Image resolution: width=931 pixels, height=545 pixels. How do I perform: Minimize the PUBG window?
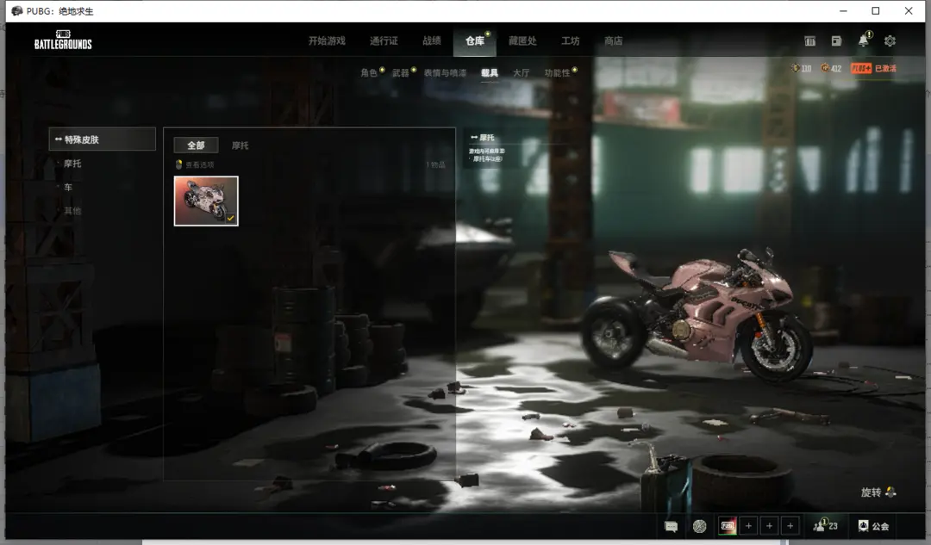click(843, 10)
